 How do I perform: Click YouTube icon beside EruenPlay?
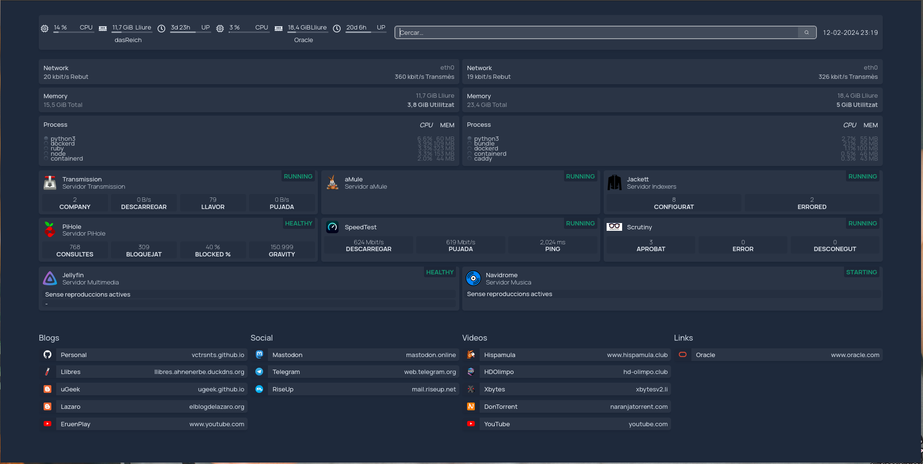point(47,424)
